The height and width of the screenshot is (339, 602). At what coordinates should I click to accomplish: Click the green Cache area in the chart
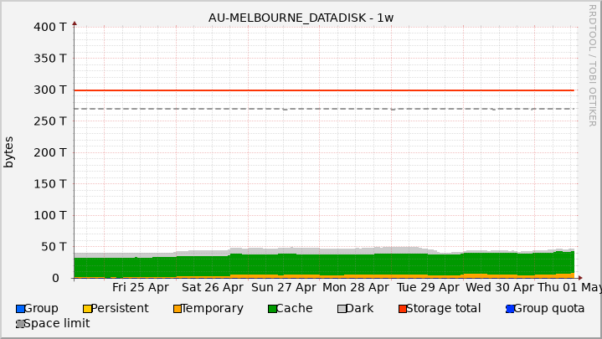(x=324, y=265)
